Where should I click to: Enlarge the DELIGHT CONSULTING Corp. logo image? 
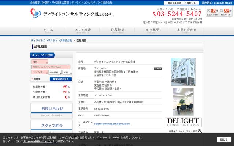coord(183,122)
